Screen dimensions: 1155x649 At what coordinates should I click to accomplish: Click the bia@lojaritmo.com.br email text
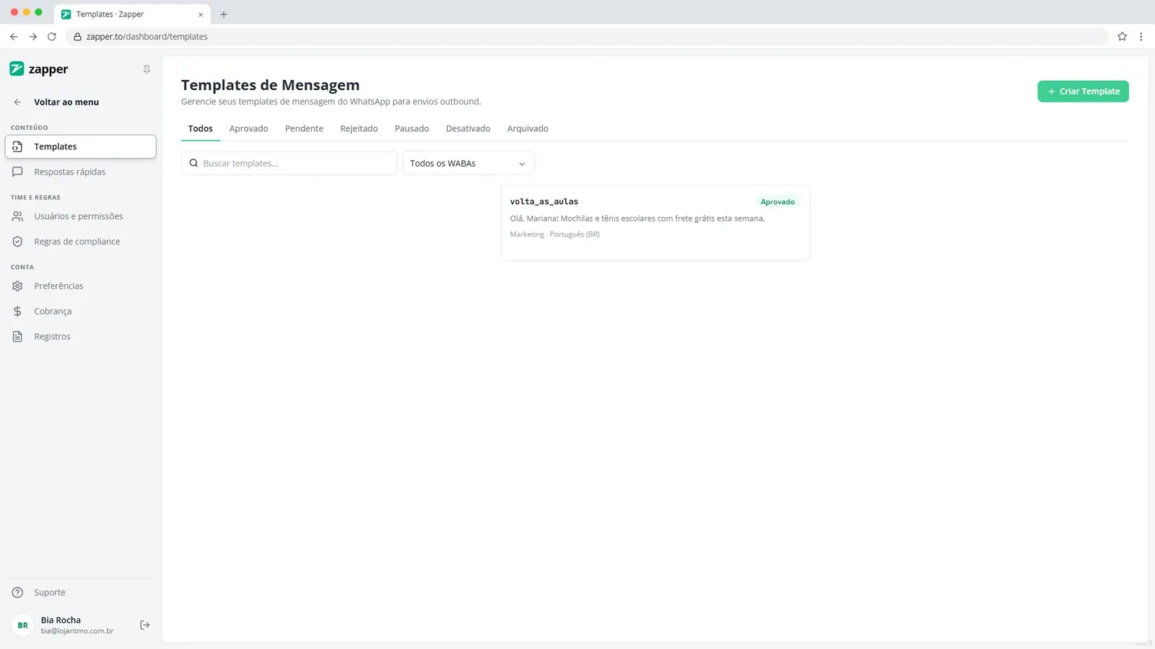(x=77, y=631)
